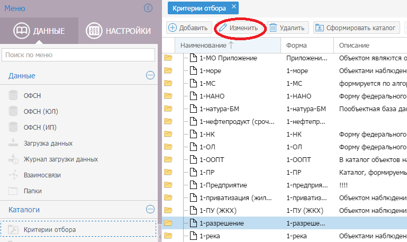Click folder icon of 1-НАНО row
The width and height of the screenshot is (407, 242).
tap(168, 96)
